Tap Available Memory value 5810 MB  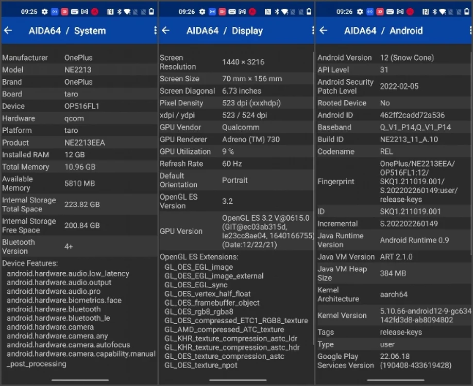pyautogui.click(x=80, y=183)
